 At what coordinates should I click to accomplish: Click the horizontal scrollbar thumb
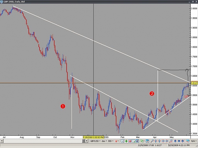coord(84,141)
